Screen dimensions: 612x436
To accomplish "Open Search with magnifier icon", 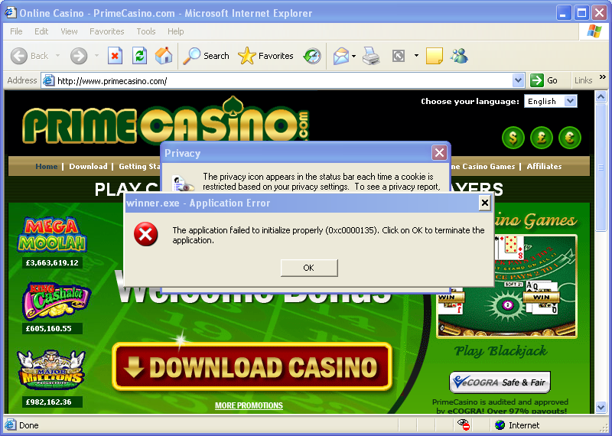I will [x=192, y=56].
